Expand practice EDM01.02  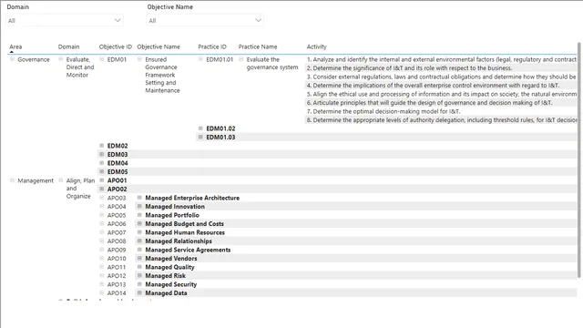[200, 128]
